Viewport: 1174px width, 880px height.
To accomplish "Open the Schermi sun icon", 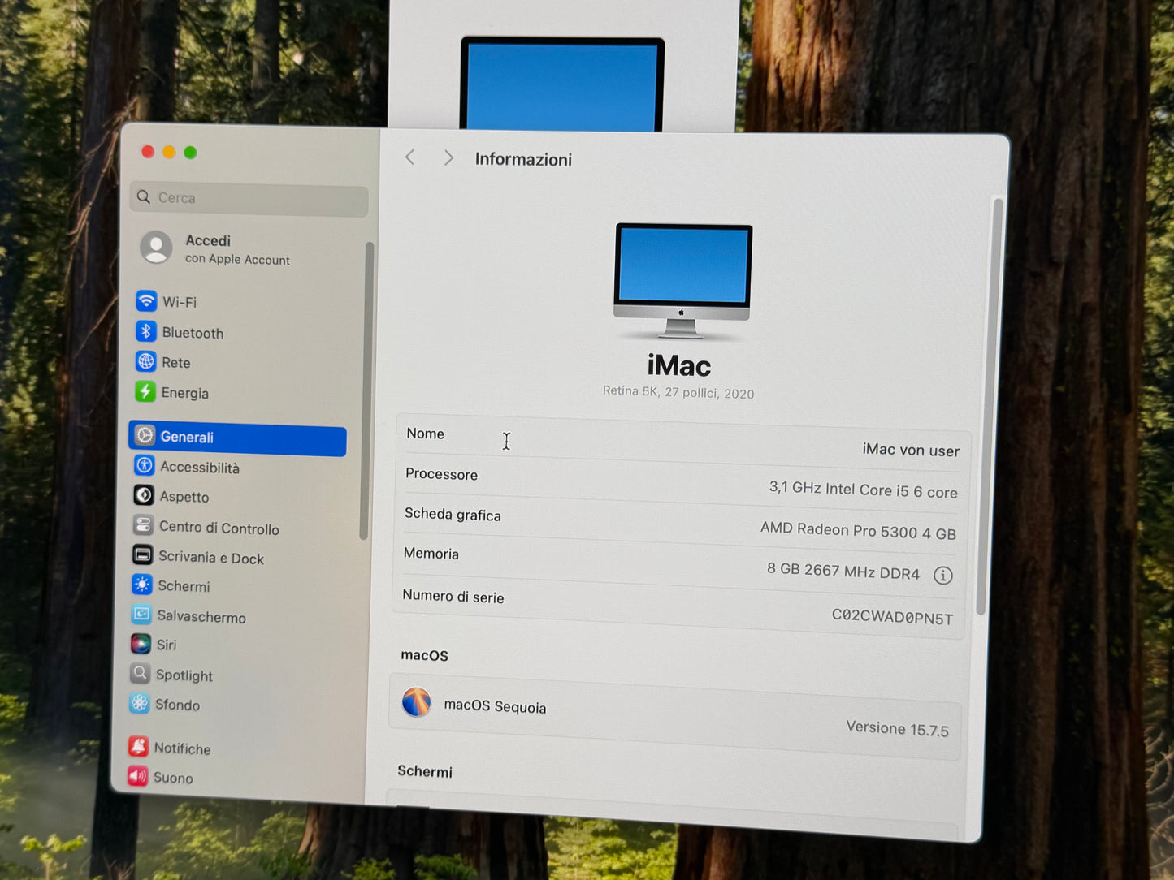I will tap(142, 585).
